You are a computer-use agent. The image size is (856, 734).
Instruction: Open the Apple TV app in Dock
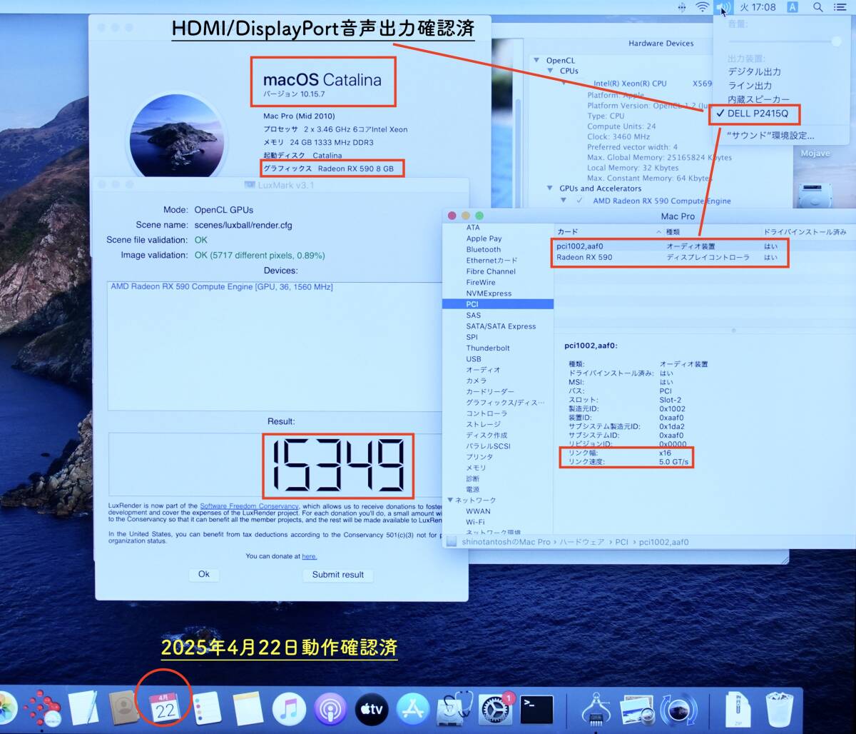tap(372, 709)
